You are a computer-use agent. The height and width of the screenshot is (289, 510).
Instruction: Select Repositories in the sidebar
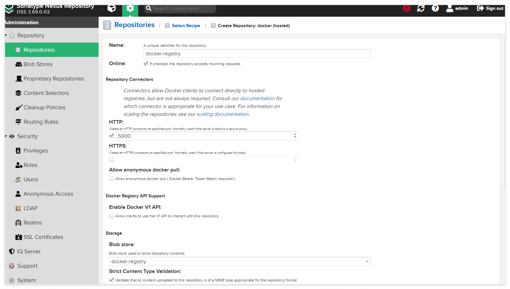coord(52,50)
